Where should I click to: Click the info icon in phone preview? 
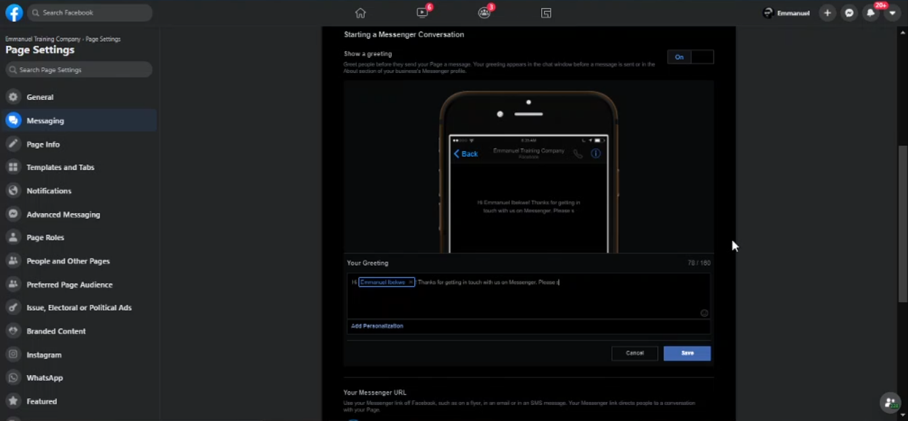click(596, 154)
